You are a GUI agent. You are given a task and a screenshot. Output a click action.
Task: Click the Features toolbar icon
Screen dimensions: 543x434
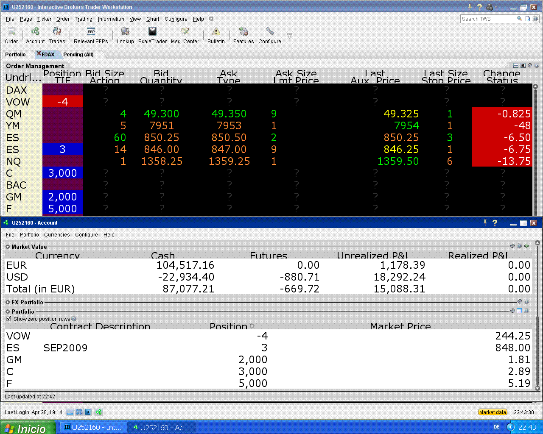pos(244,32)
